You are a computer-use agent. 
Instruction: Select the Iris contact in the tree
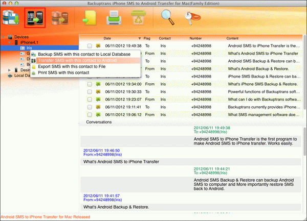click(x=29, y=48)
